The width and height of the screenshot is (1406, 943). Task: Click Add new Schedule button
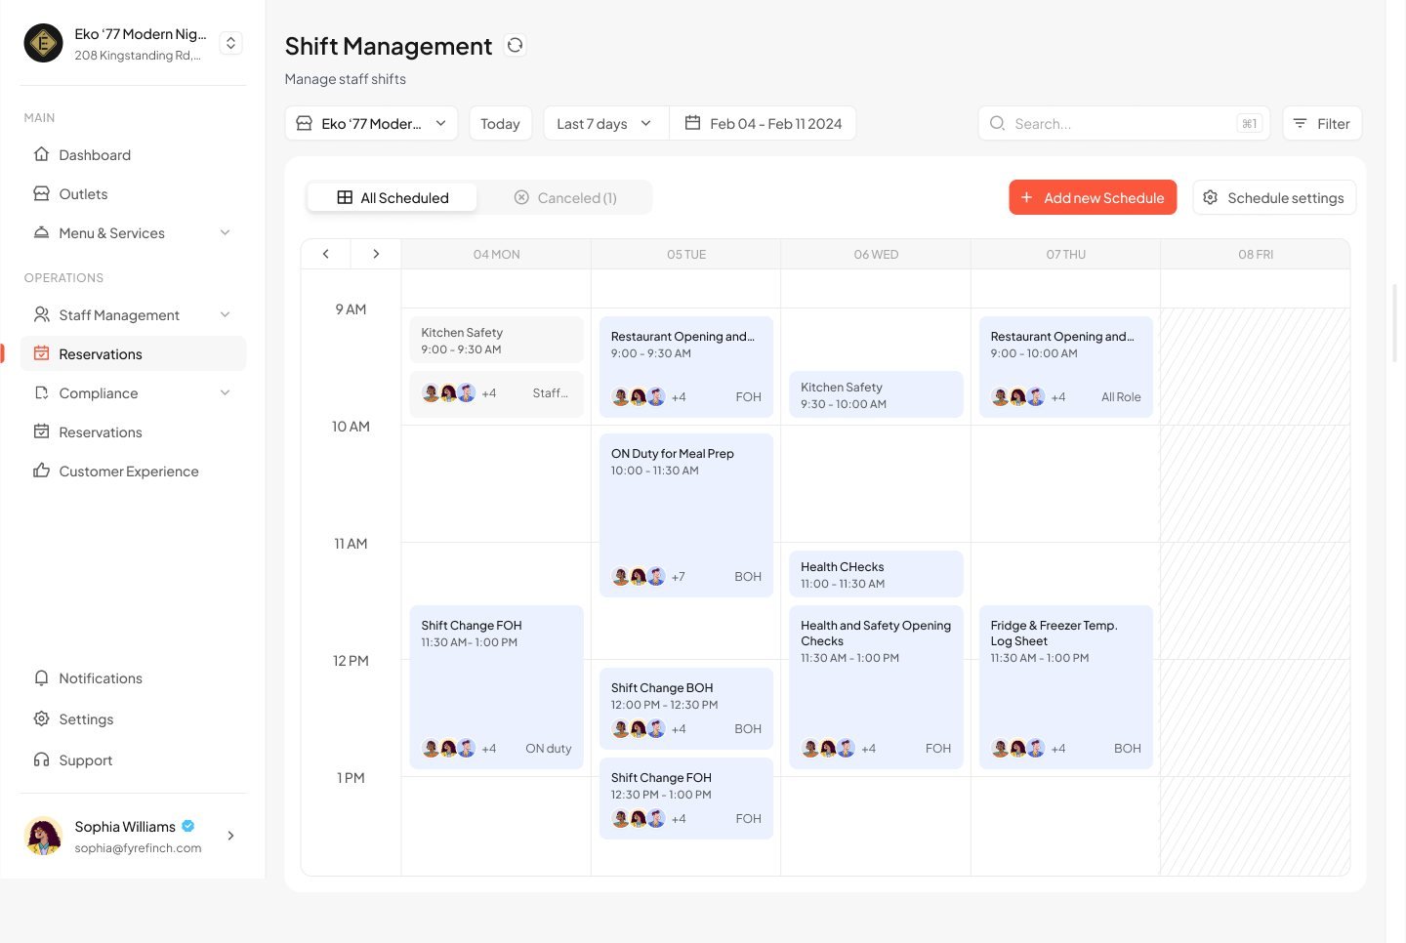(1093, 197)
